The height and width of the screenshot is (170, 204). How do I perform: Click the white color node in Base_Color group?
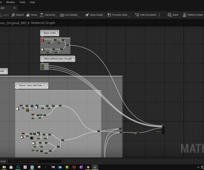click(42, 49)
